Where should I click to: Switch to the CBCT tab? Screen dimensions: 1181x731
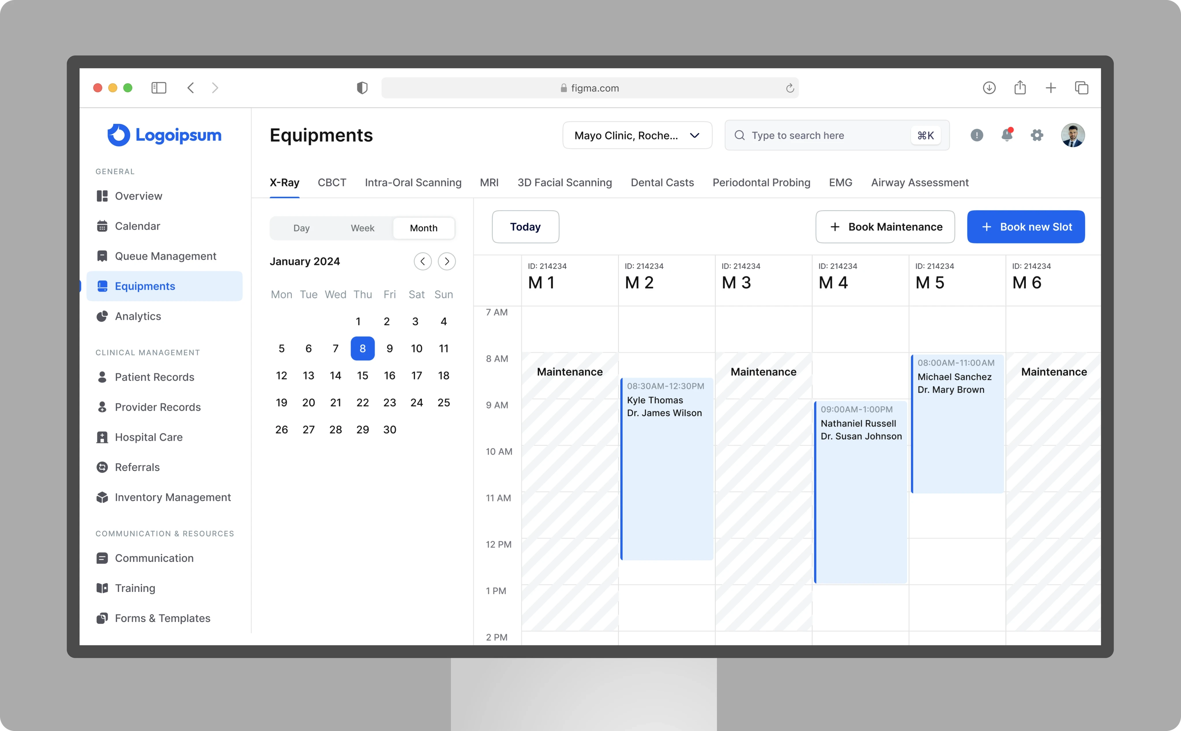tap(332, 183)
